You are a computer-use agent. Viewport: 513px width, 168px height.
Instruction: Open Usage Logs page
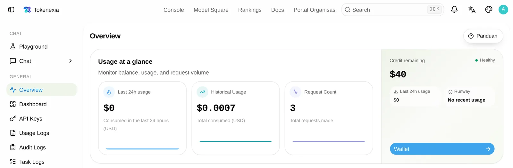[x=42, y=133]
